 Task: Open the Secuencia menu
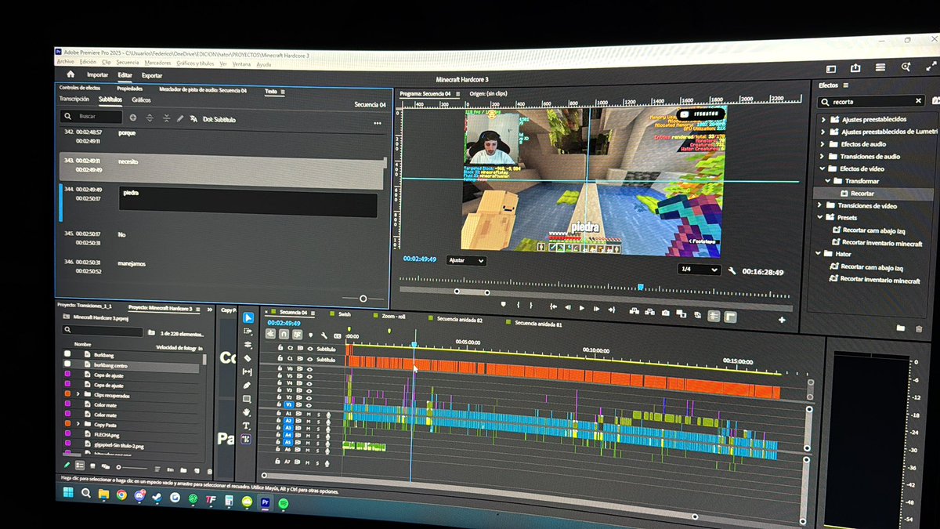point(128,63)
